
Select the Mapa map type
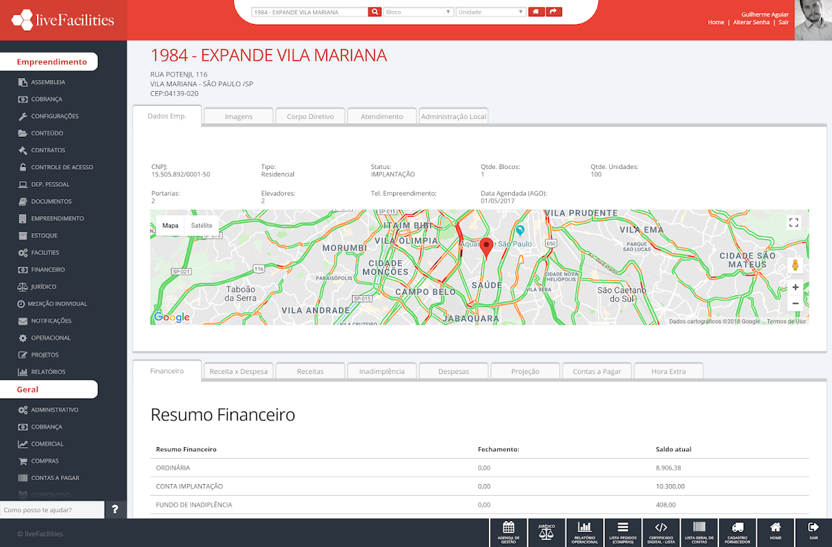(x=170, y=226)
